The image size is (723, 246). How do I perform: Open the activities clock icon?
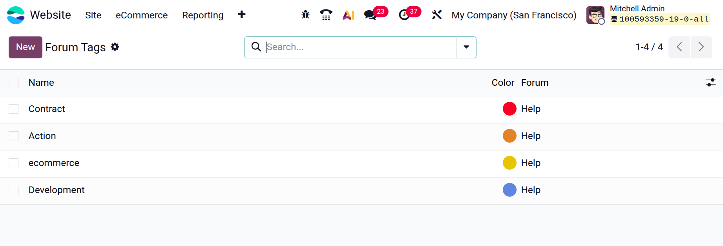pos(404,15)
